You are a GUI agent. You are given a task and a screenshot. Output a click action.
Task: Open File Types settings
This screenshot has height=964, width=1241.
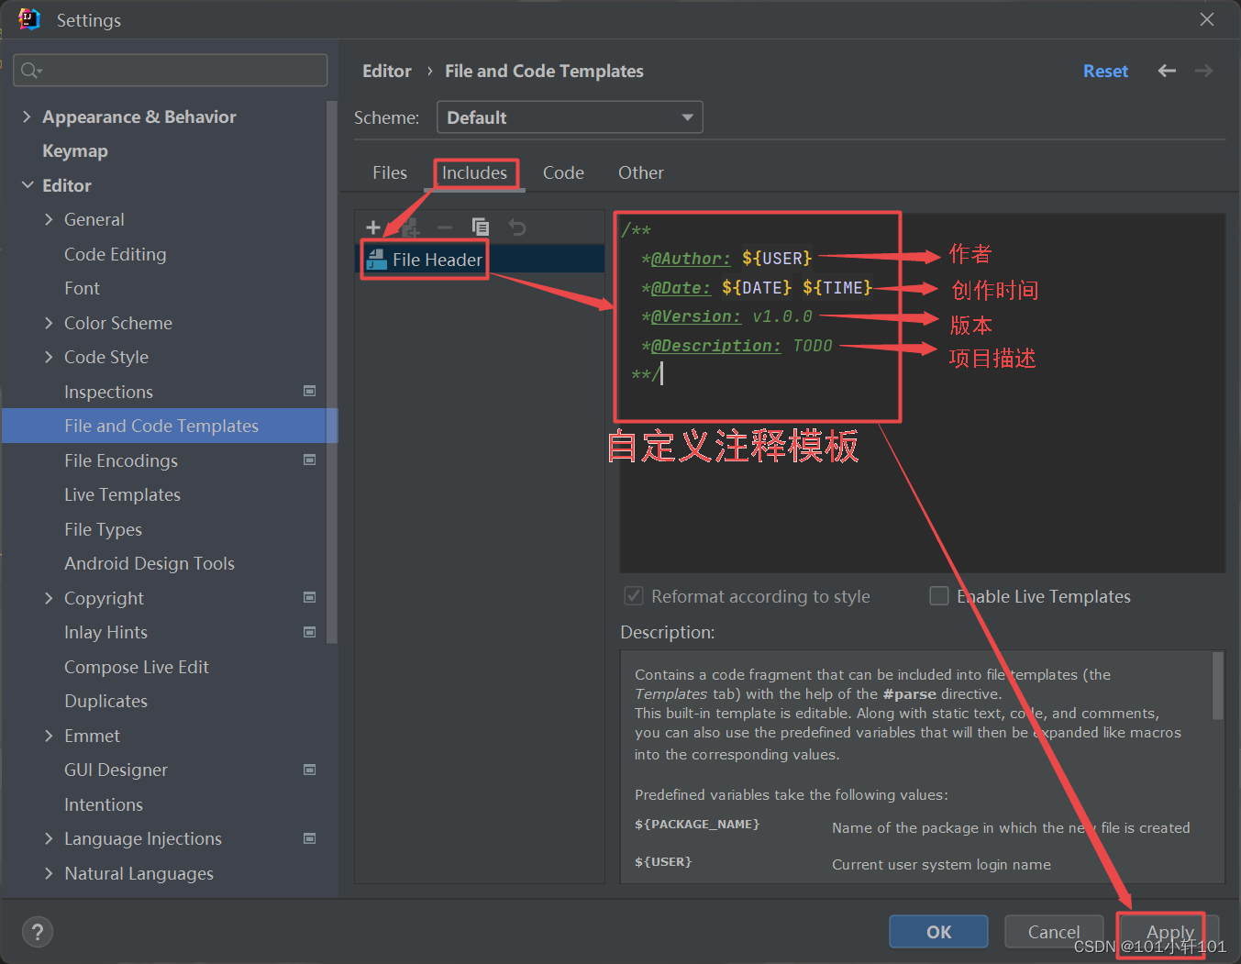pyautogui.click(x=103, y=529)
